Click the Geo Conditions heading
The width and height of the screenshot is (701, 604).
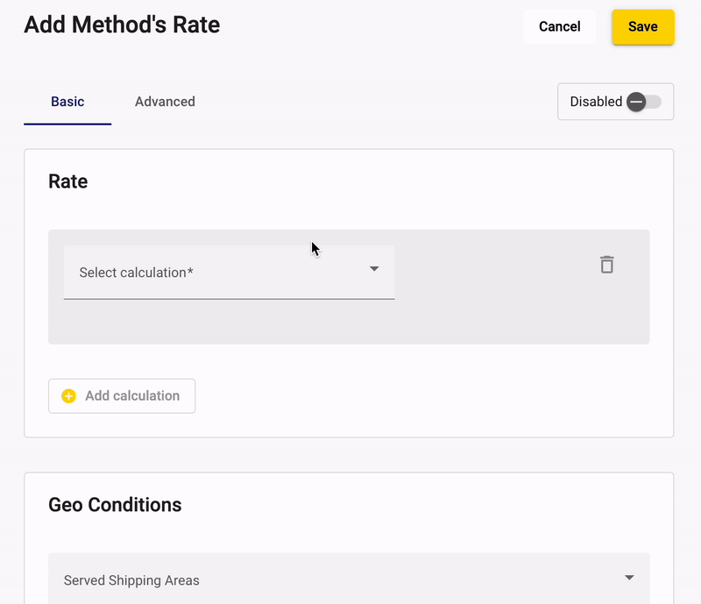pyautogui.click(x=115, y=505)
